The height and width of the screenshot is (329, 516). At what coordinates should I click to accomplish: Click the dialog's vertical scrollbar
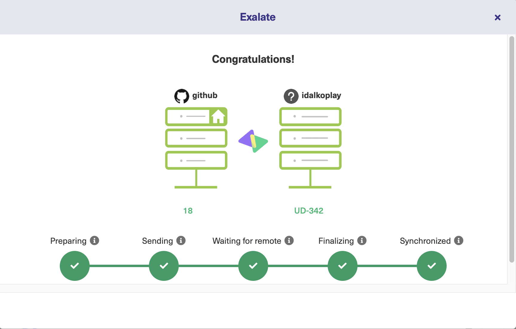tap(512, 150)
